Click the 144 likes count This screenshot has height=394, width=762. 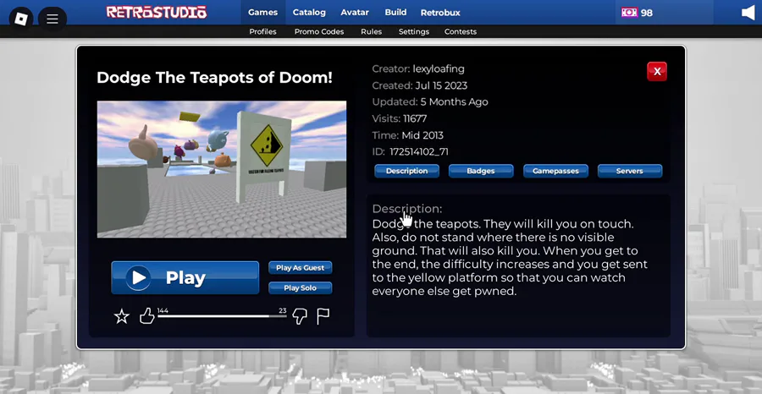(163, 310)
